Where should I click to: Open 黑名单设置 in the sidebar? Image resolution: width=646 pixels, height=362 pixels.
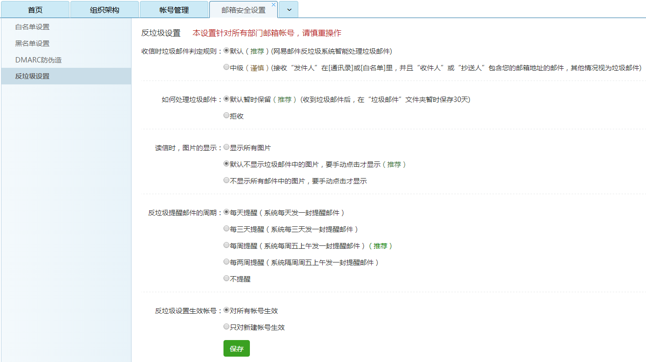(31, 43)
